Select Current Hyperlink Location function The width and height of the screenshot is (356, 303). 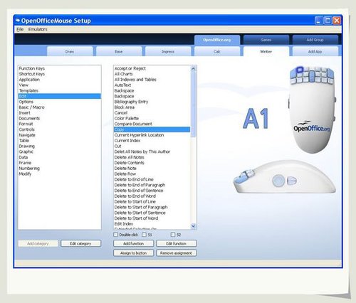tap(139, 135)
